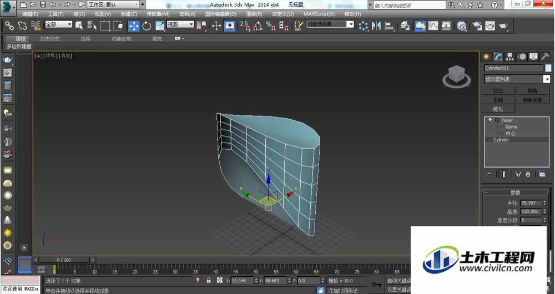Click the 倒角剖面 modifier button
555x294 pixels.
pyautogui.click(x=532, y=100)
